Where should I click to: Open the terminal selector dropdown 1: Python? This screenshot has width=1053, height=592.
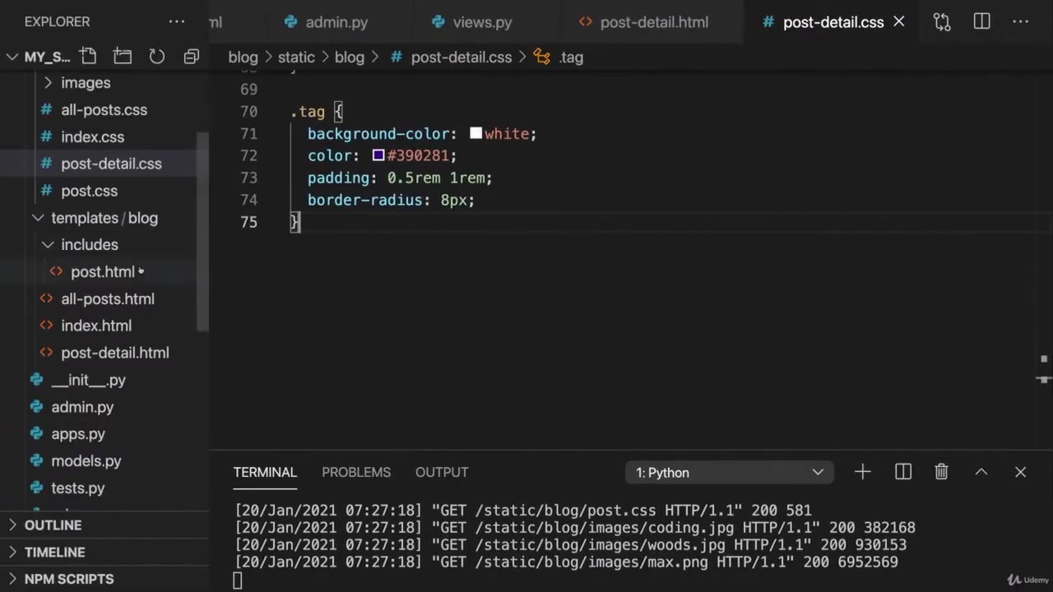click(729, 473)
